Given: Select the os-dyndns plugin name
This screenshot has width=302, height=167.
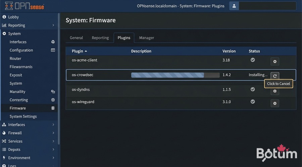Looking at the screenshot, I should click(81, 90).
